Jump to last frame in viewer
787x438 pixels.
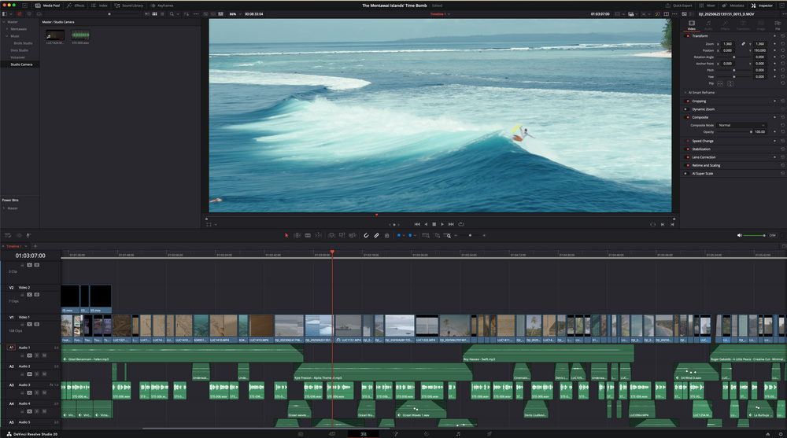point(451,224)
